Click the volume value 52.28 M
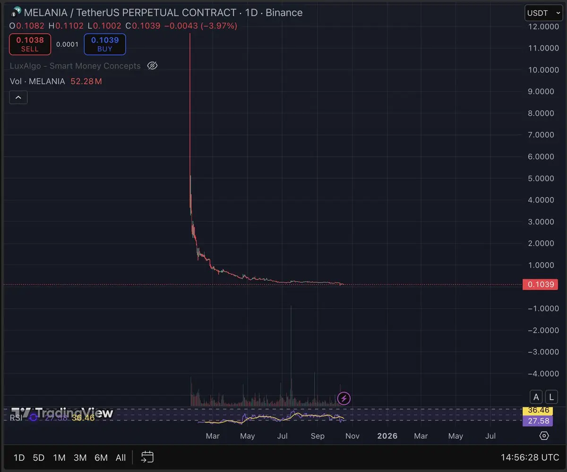This screenshot has width=567, height=472. [86, 81]
